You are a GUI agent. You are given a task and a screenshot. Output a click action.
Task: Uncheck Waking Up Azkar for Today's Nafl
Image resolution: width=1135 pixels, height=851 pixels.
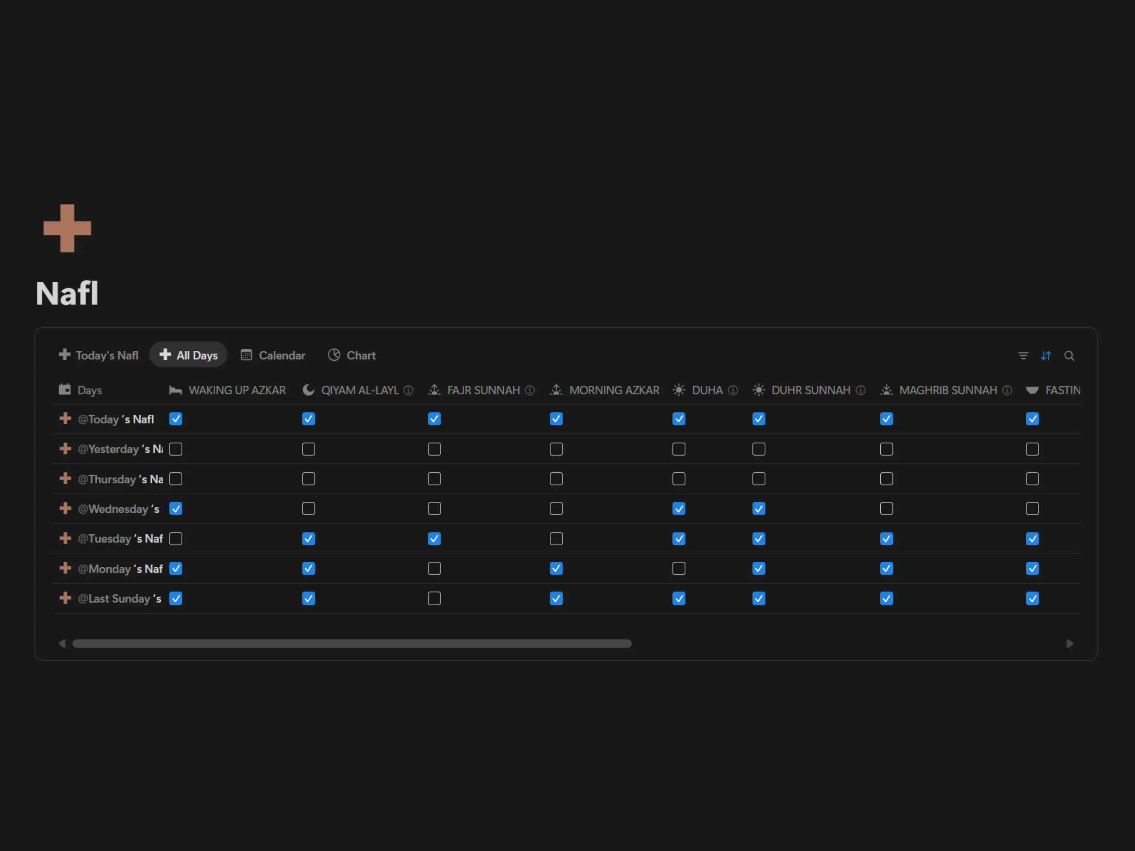coord(176,419)
